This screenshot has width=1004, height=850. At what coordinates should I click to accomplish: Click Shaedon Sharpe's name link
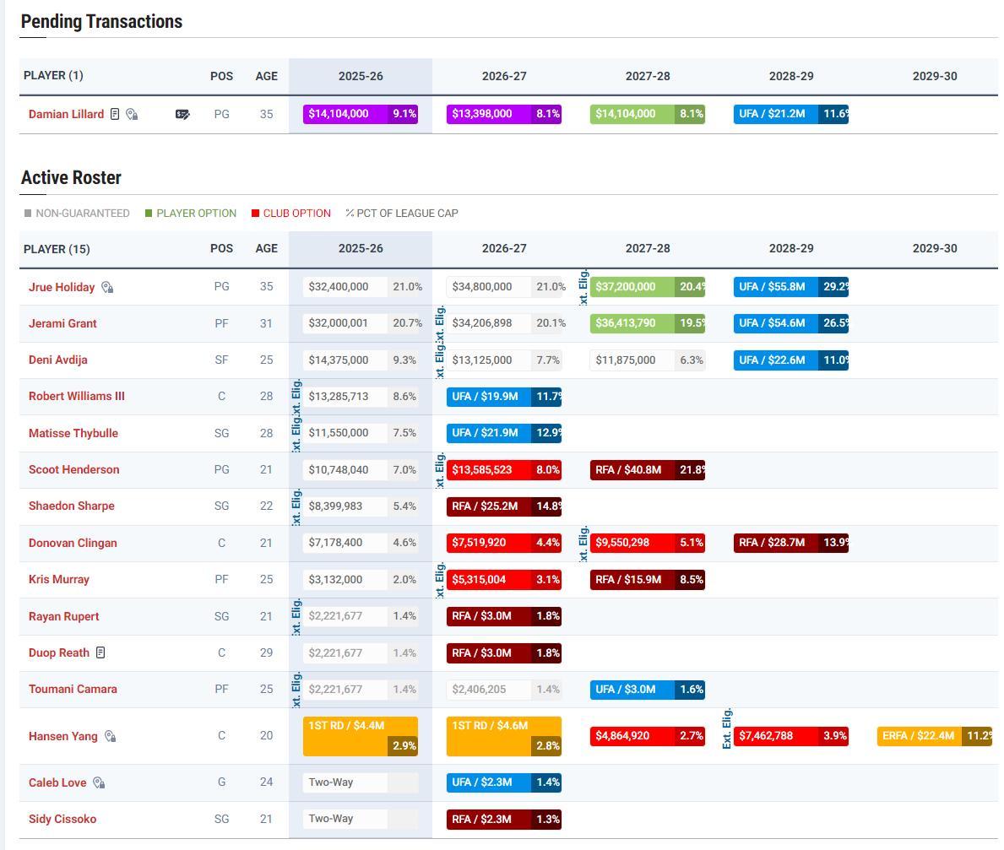pyautogui.click(x=71, y=506)
